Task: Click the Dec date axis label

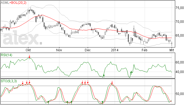Action: pyautogui.click(x=88, y=50)
